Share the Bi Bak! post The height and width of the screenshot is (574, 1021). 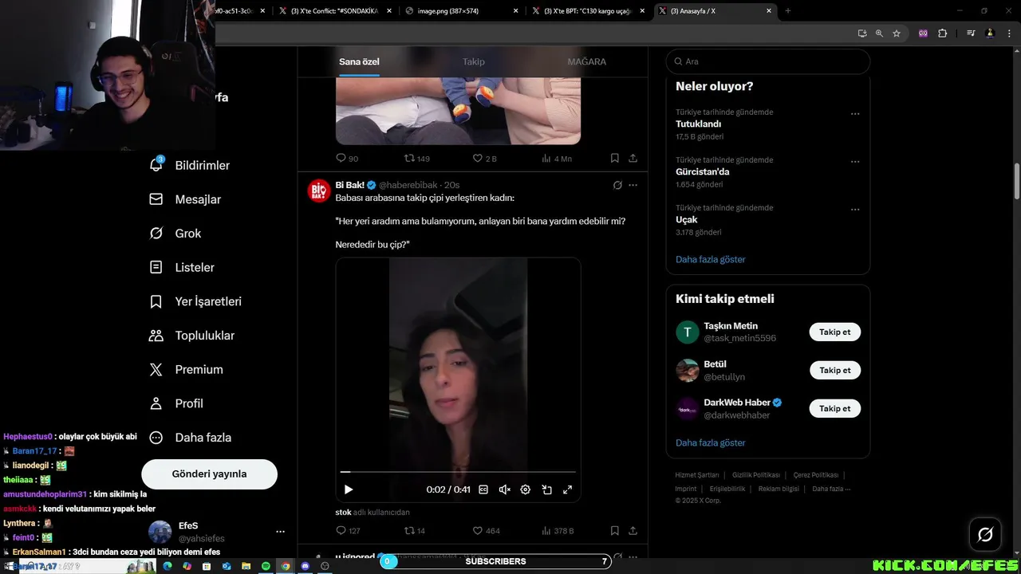pos(633,531)
